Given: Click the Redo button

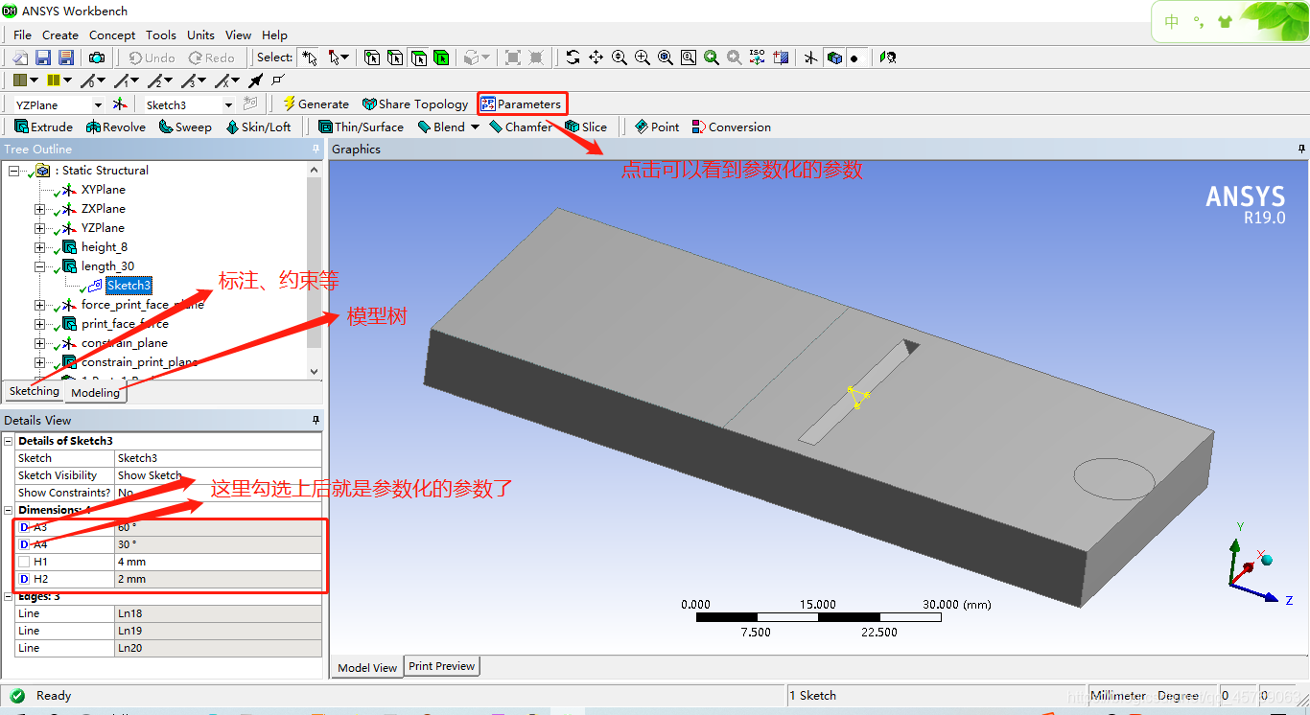Looking at the screenshot, I should click(x=212, y=58).
